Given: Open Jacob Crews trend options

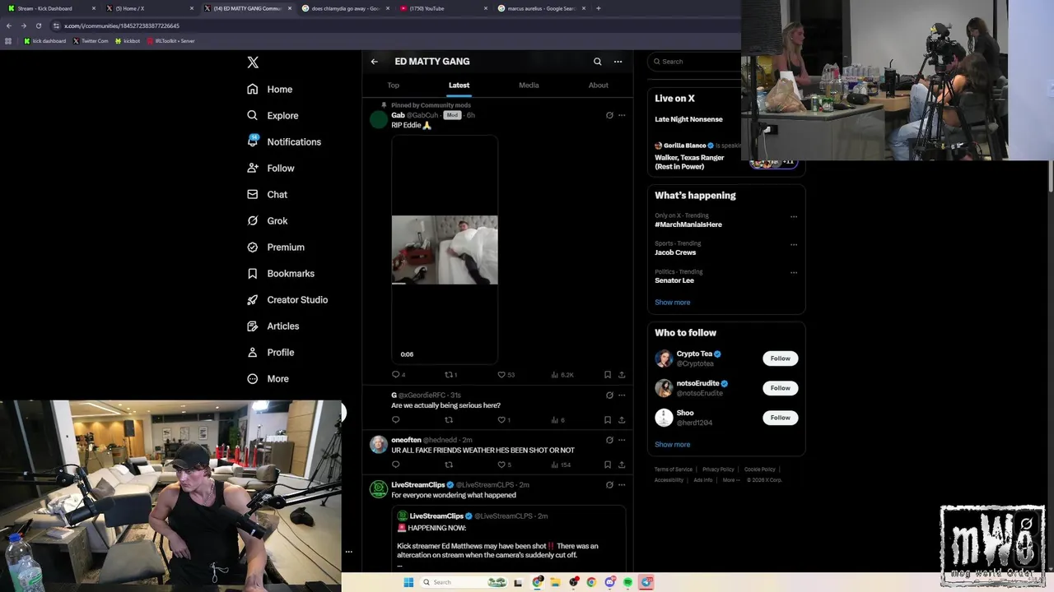Looking at the screenshot, I should click(794, 245).
